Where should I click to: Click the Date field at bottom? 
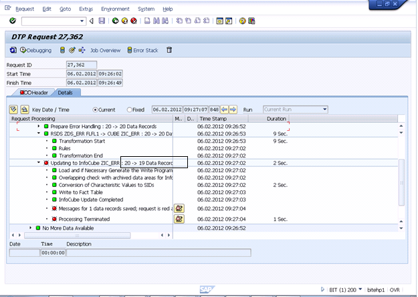(25, 252)
